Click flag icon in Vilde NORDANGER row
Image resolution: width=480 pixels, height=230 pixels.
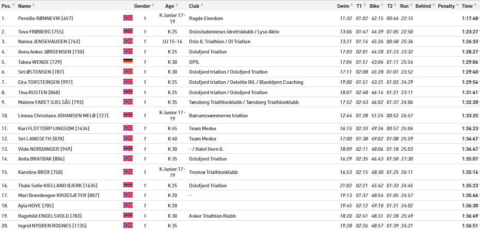(127, 149)
